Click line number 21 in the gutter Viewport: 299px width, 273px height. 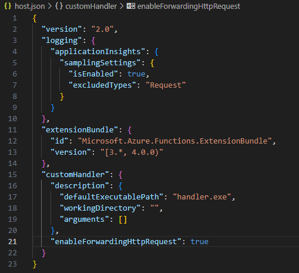[x=12, y=242]
